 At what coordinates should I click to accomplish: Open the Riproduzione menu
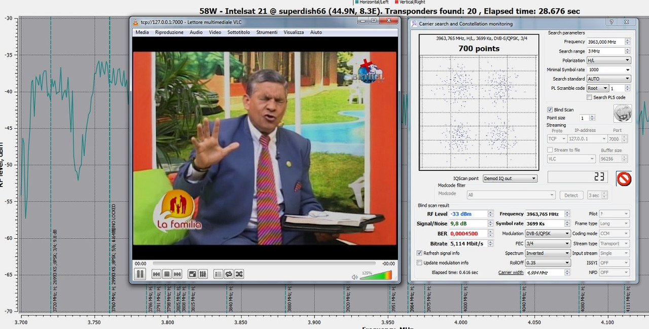(169, 32)
